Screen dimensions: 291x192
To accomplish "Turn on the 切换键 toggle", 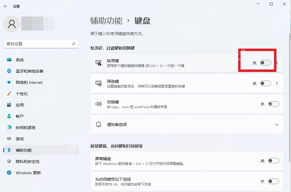I will tap(273, 104).
